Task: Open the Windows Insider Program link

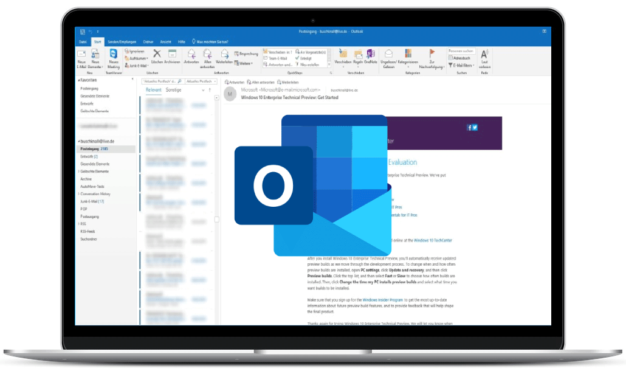Action: (382, 300)
